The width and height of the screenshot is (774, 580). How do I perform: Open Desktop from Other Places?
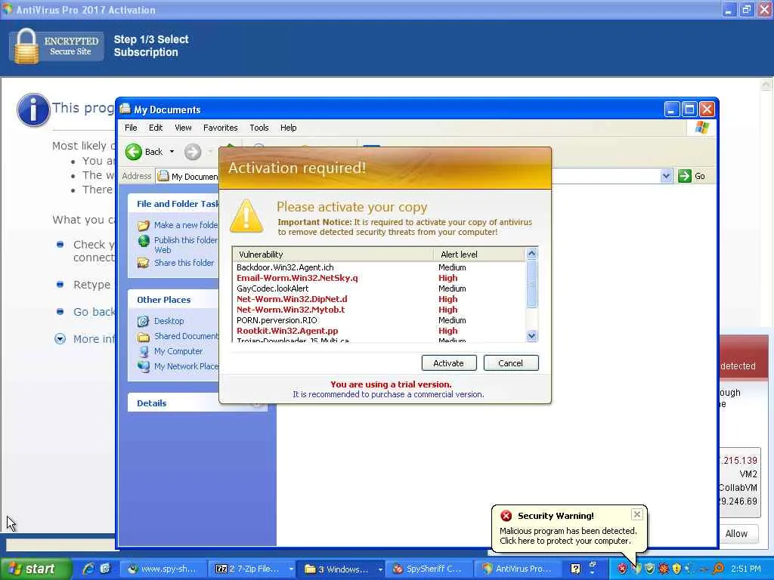(169, 321)
